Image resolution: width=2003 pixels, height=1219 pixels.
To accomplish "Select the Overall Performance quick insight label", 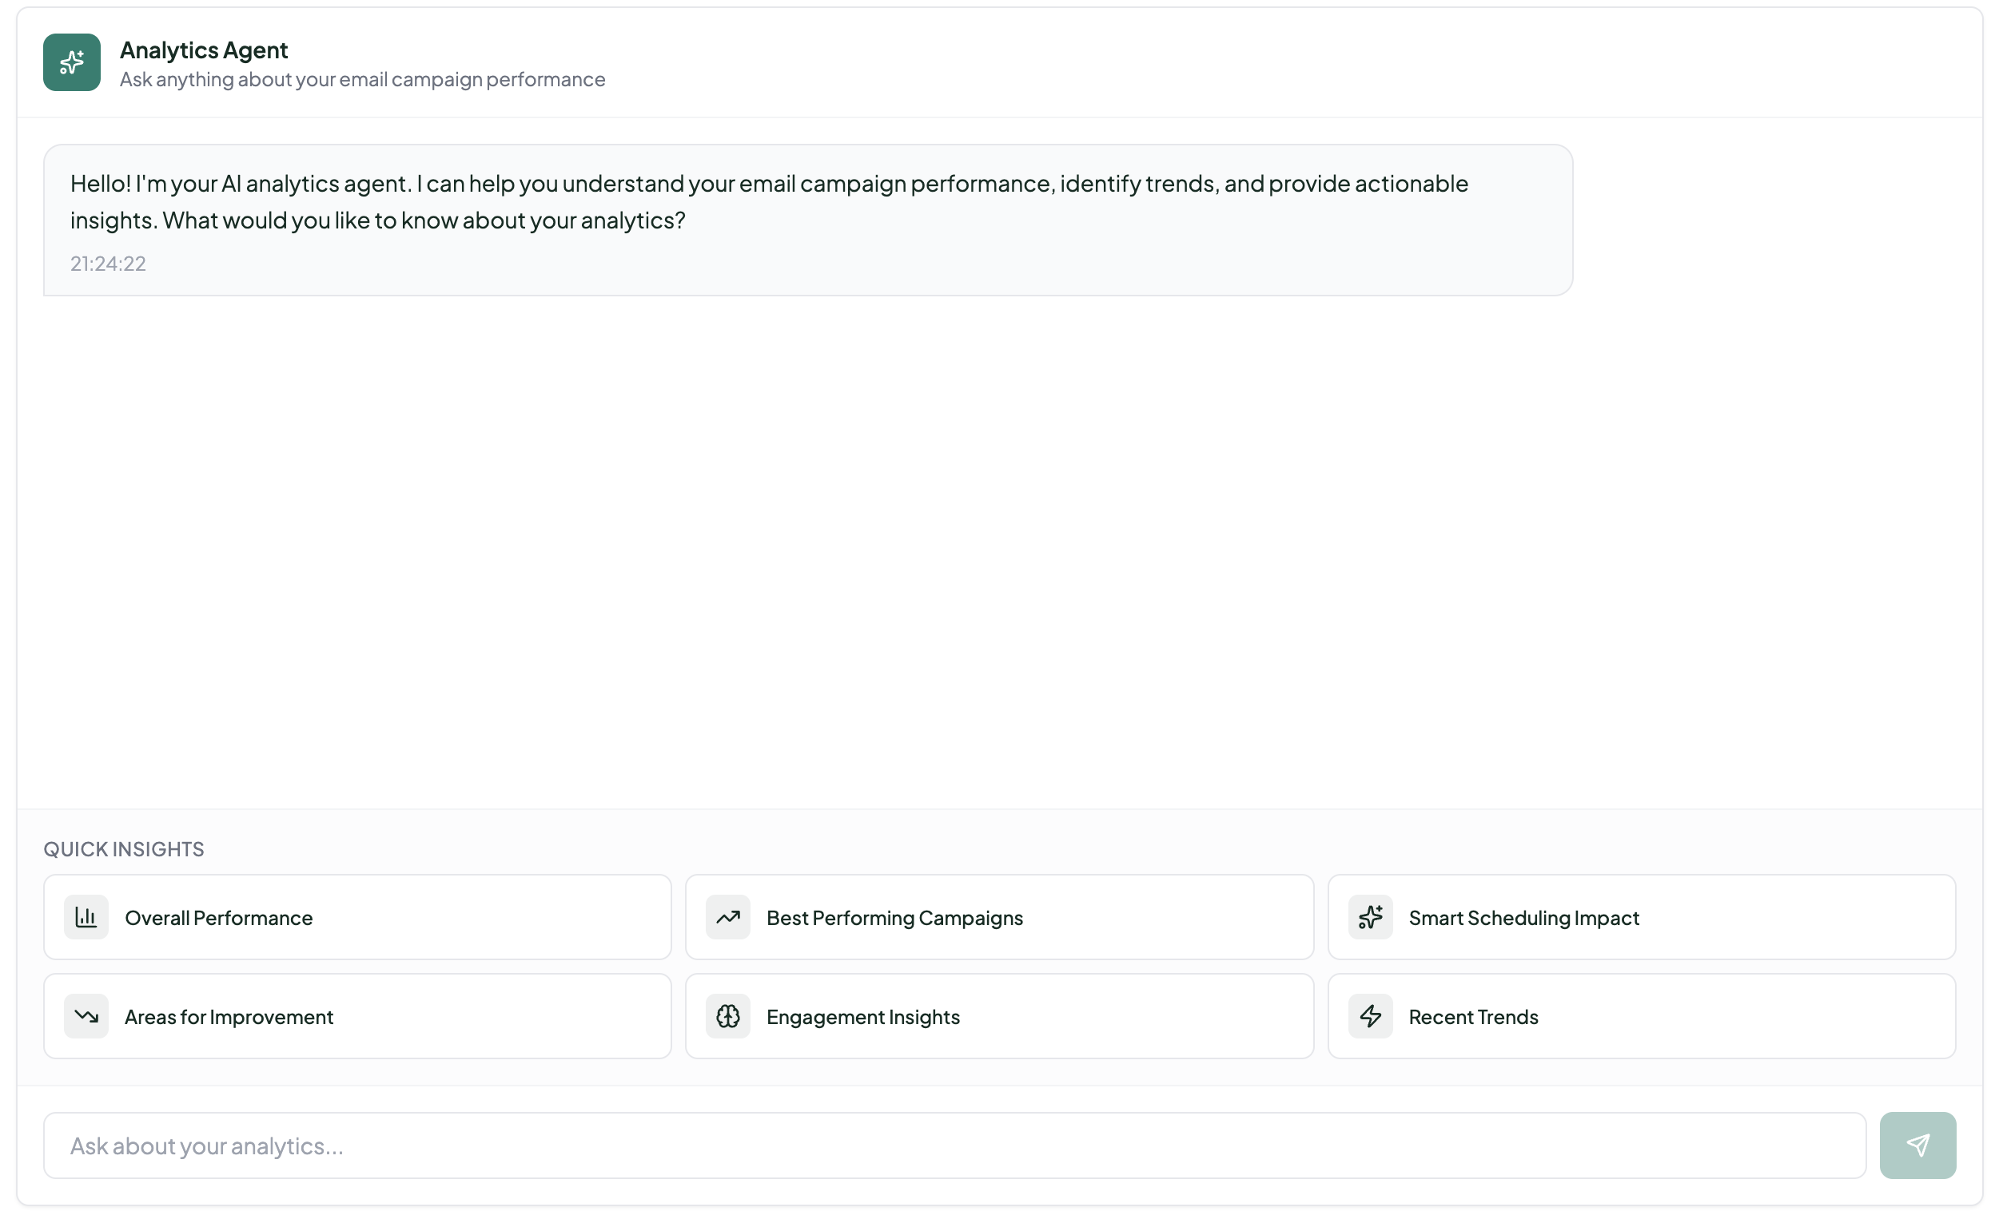I will point(219,918).
